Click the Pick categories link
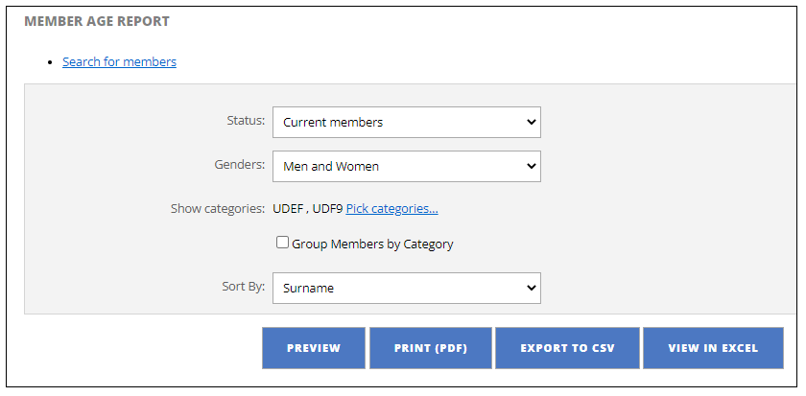 click(391, 208)
